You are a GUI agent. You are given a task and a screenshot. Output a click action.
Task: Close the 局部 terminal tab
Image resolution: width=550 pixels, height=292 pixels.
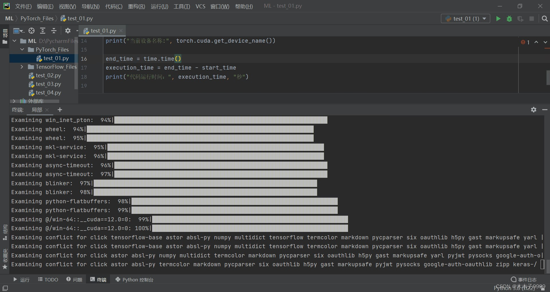[x=47, y=110]
